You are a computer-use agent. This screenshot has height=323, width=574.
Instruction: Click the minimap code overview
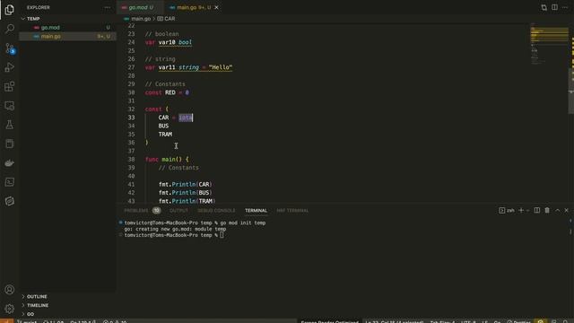549,44
